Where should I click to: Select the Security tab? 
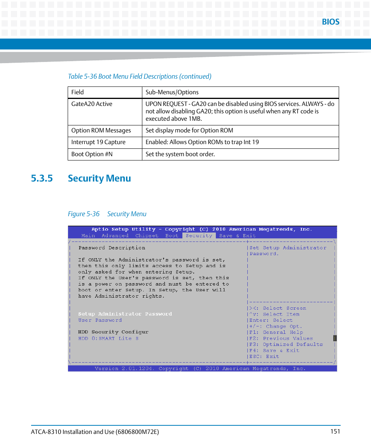(199, 236)
